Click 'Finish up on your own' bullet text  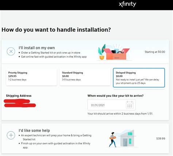point(55,145)
